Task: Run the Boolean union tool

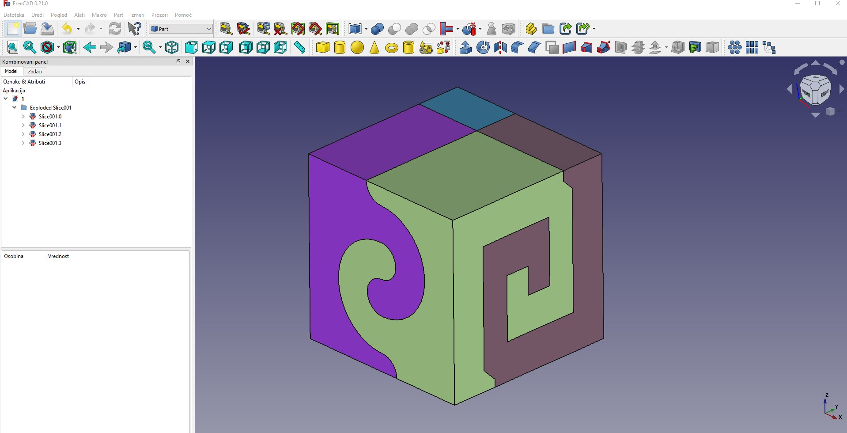Action: pos(412,29)
